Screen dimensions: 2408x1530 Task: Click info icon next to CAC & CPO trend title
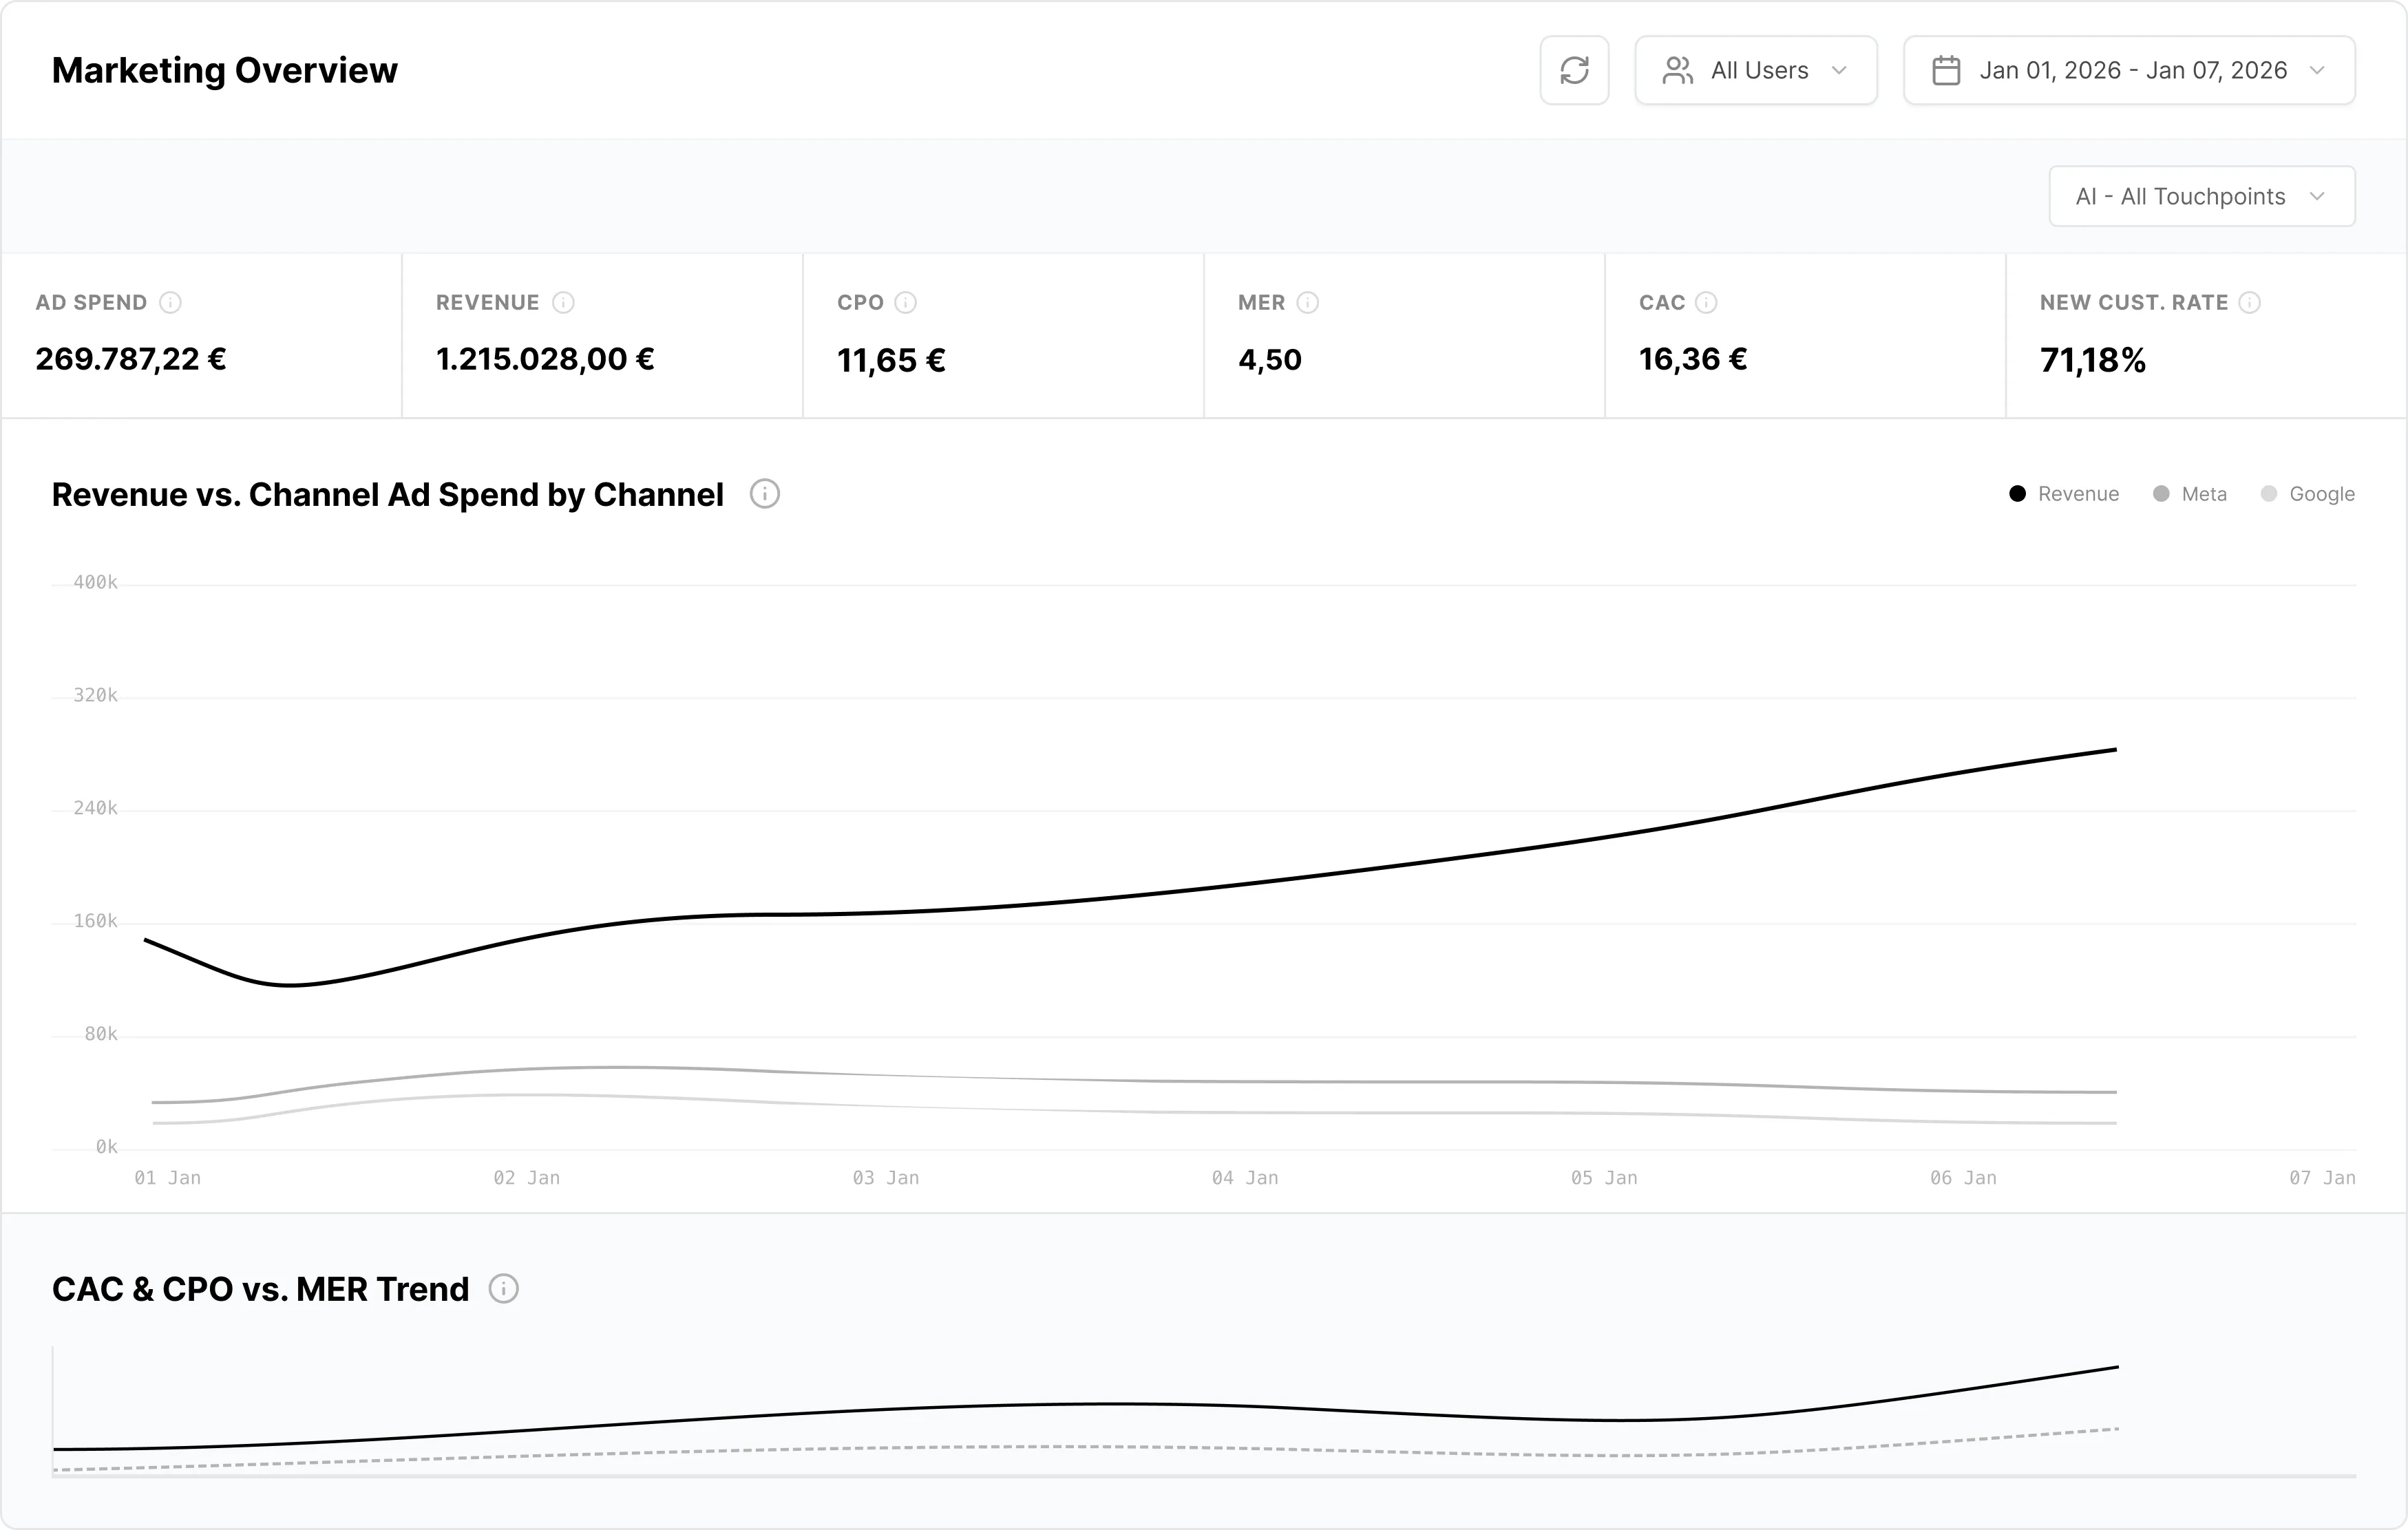click(x=503, y=1289)
